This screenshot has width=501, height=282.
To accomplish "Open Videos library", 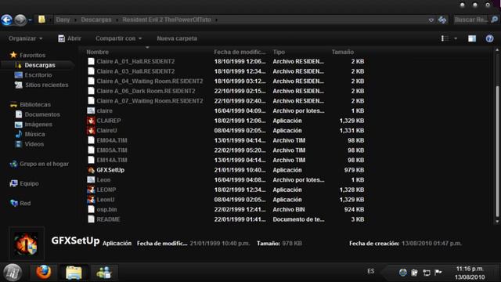I will 34,144.
